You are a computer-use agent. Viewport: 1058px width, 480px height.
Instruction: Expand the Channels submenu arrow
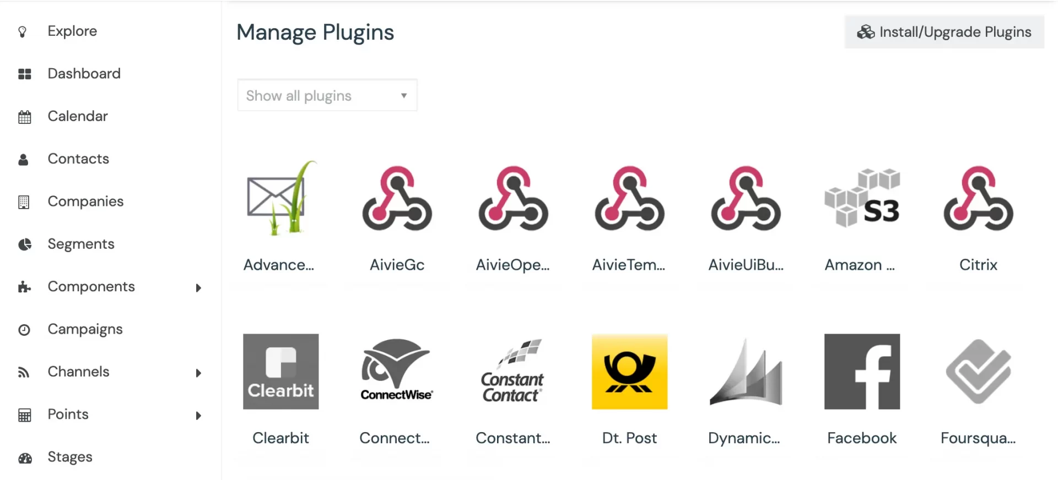[198, 373]
